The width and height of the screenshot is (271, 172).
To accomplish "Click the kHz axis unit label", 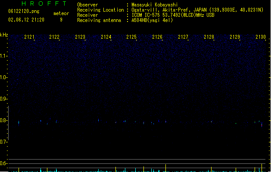I will (4, 35).
